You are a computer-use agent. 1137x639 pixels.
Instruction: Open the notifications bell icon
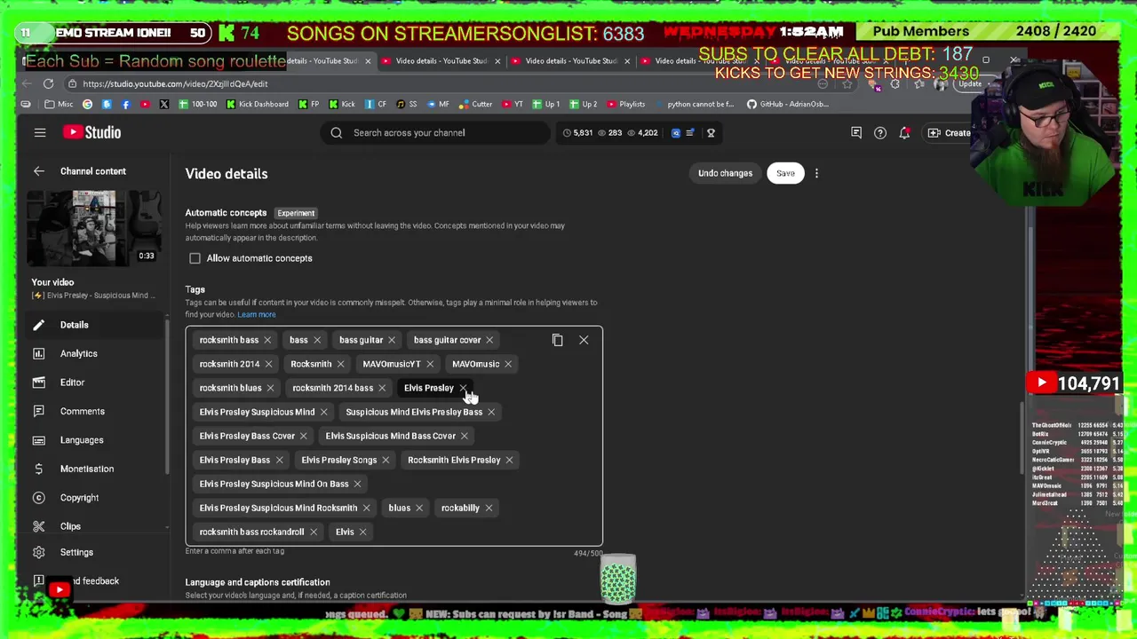[904, 133]
